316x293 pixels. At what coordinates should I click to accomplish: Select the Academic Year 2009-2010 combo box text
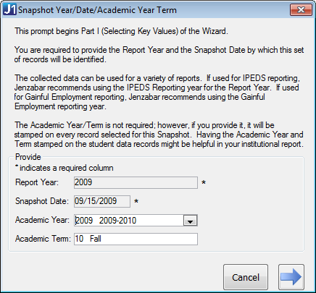129,221
